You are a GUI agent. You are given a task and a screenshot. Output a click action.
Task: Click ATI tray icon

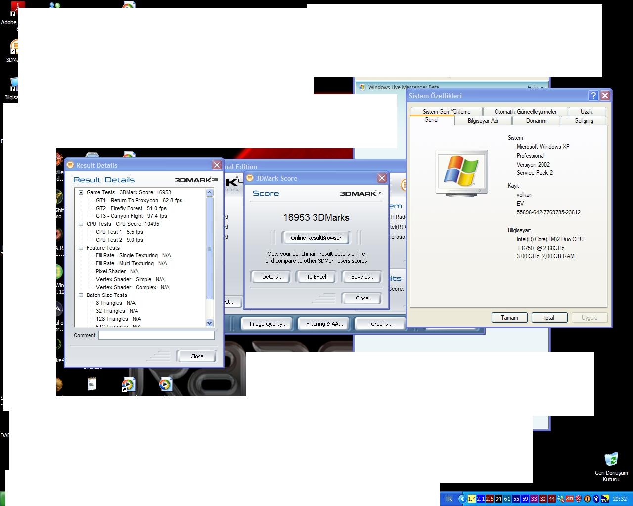[x=569, y=499]
